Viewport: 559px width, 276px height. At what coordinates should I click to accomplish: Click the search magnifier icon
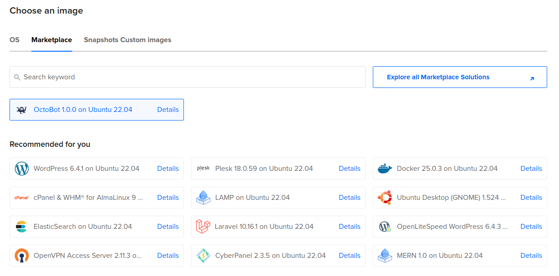(x=17, y=77)
